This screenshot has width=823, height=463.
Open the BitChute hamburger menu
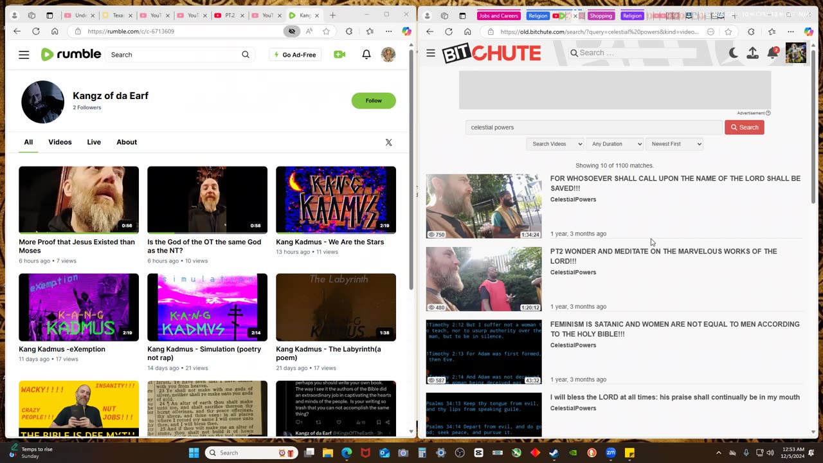[431, 53]
